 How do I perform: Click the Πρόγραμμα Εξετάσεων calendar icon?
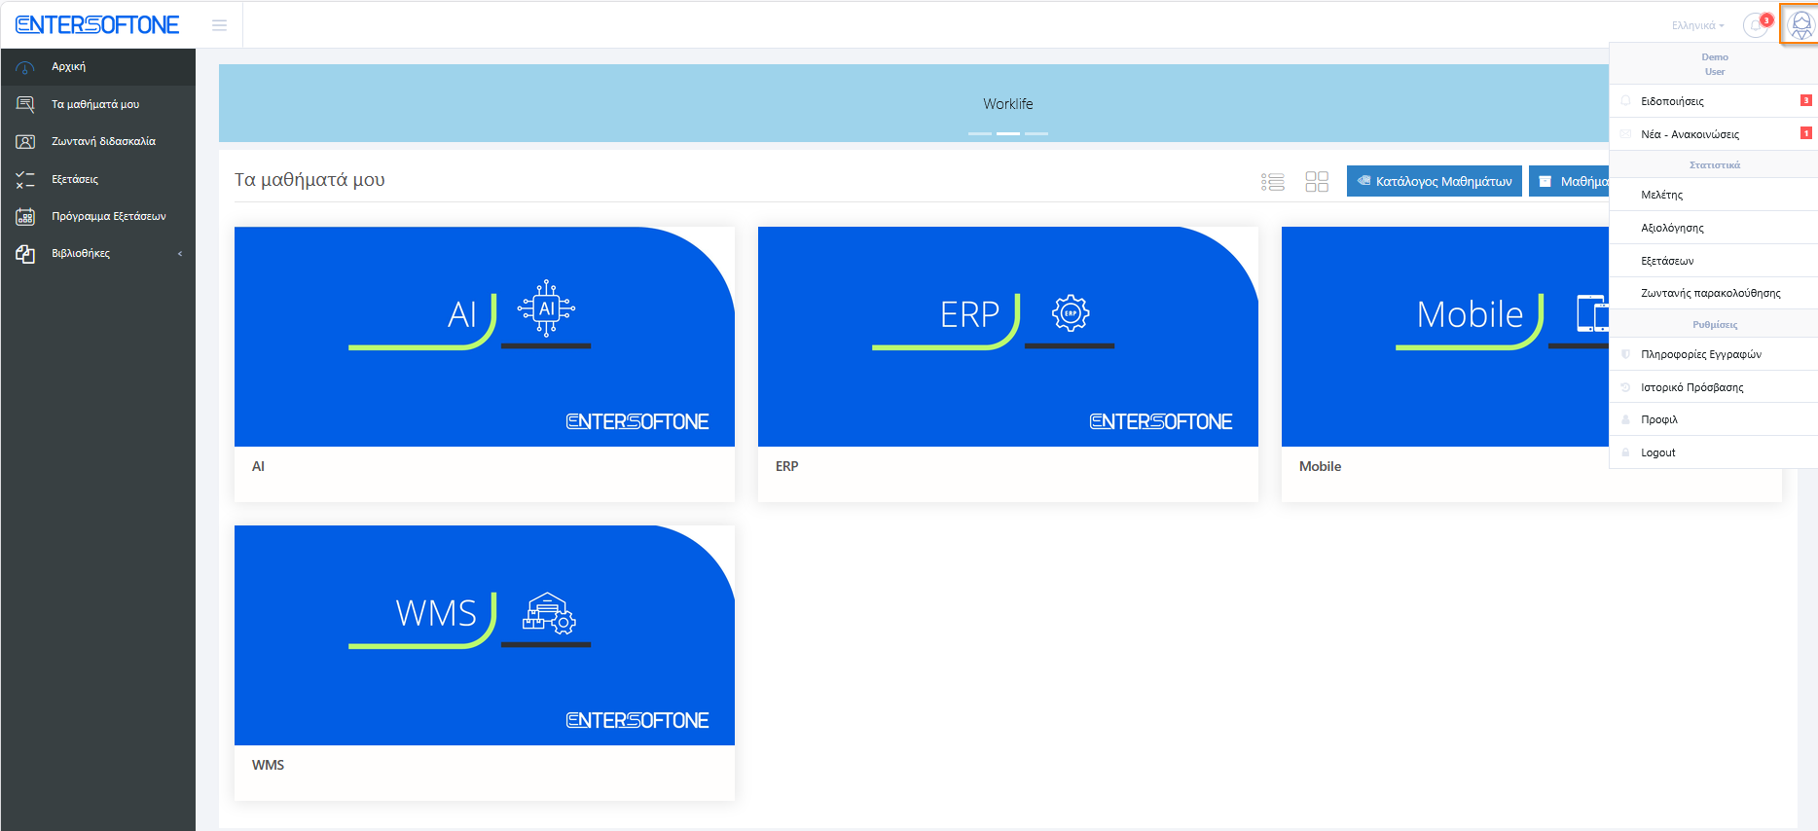pyautogui.click(x=25, y=217)
